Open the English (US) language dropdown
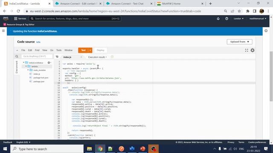The image size is (273, 153). 23,142
